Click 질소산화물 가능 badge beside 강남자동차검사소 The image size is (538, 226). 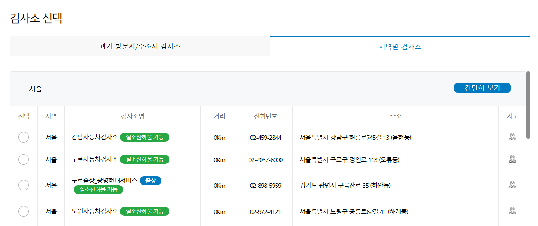[x=145, y=137]
